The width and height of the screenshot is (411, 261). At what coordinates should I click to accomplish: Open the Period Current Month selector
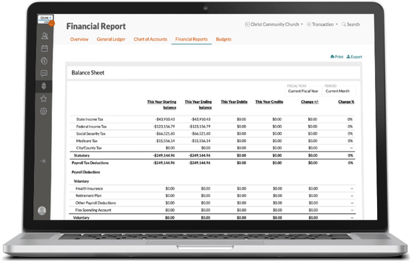[339, 91]
